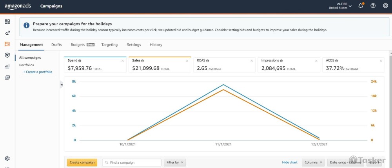The width and height of the screenshot is (392, 168).
Task: Select the campaigns card icon in sidebar
Action: (7, 44)
